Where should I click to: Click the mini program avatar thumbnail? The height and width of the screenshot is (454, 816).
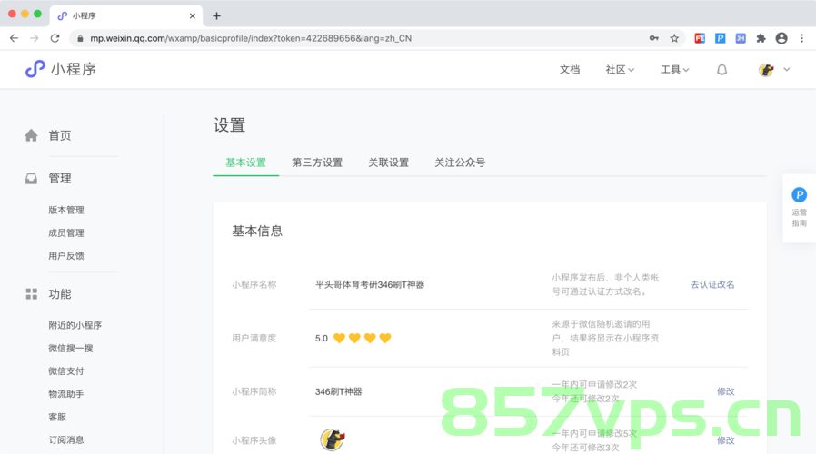point(333,440)
